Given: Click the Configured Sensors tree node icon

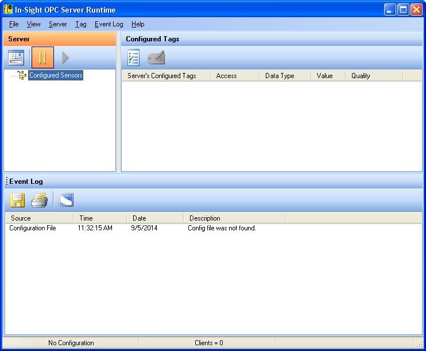Looking at the screenshot, I should 22,75.
